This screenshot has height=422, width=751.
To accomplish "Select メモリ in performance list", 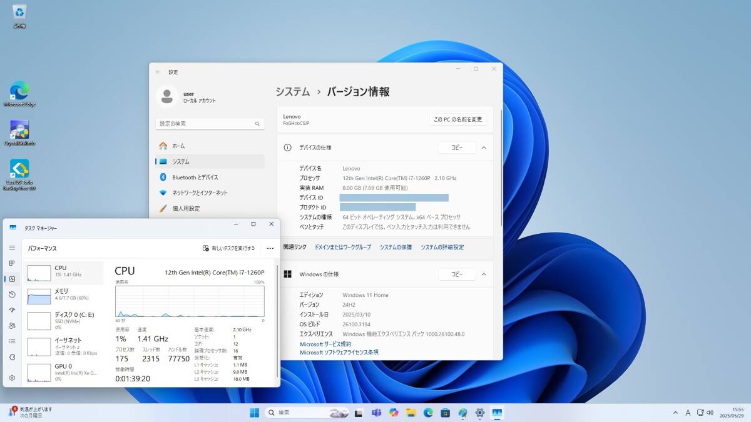I will point(63,296).
